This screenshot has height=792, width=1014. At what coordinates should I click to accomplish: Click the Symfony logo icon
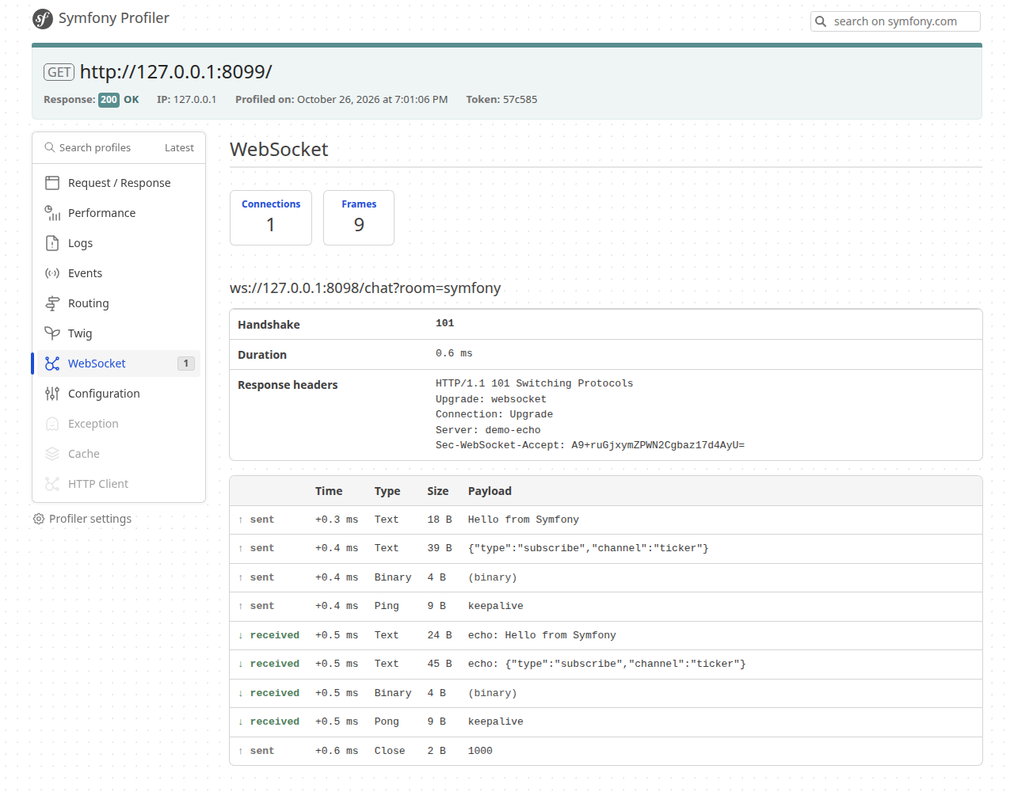click(x=43, y=18)
